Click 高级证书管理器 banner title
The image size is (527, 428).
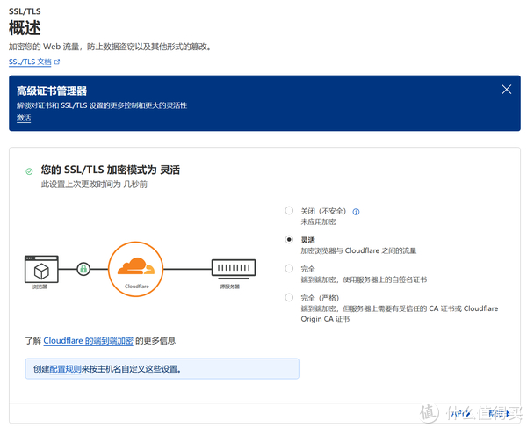pyautogui.click(x=52, y=91)
